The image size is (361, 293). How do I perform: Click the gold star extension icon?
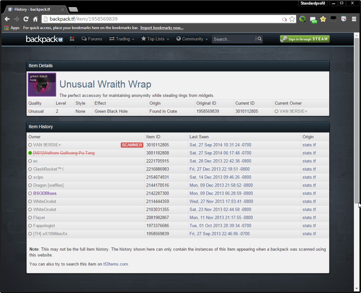click(x=323, y=19)
